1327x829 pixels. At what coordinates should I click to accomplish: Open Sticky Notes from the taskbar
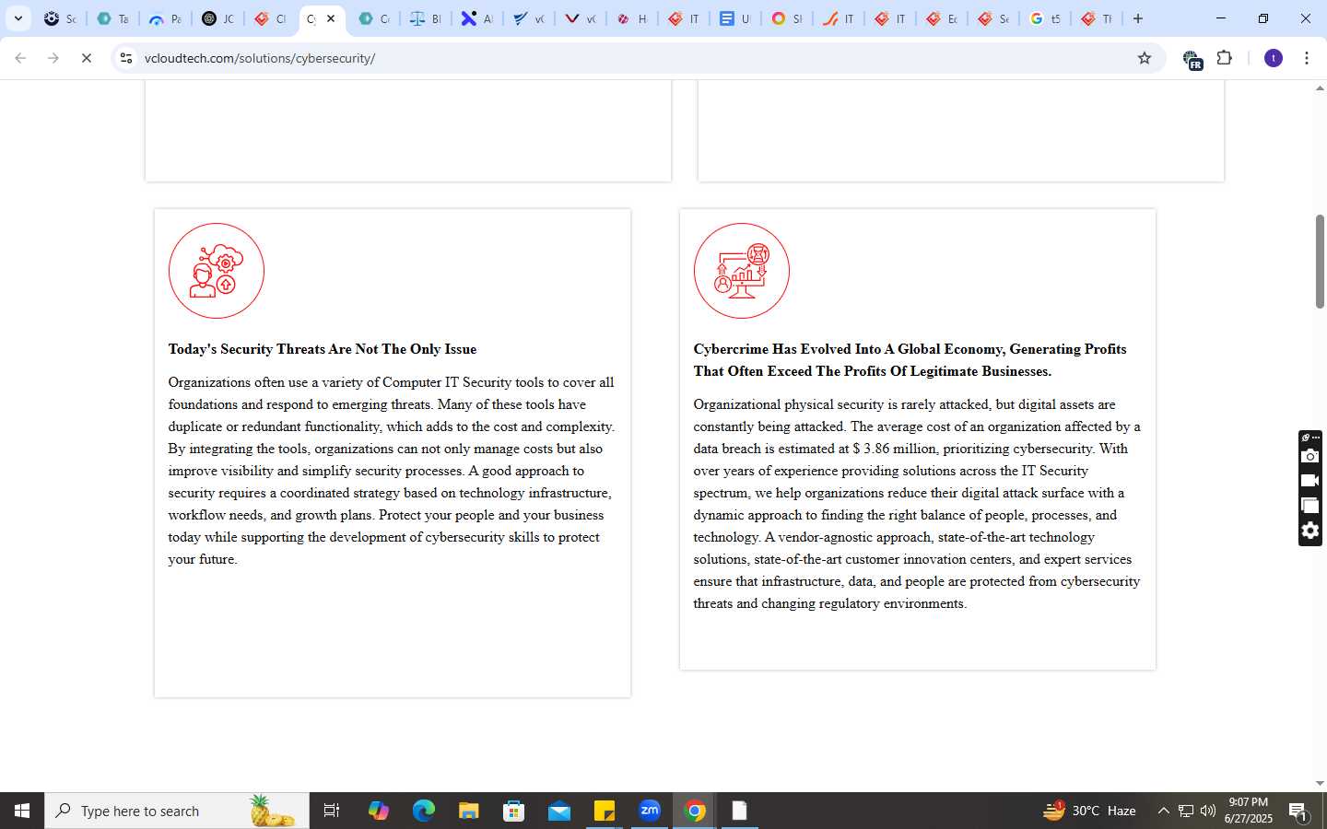tap(605, 811)
